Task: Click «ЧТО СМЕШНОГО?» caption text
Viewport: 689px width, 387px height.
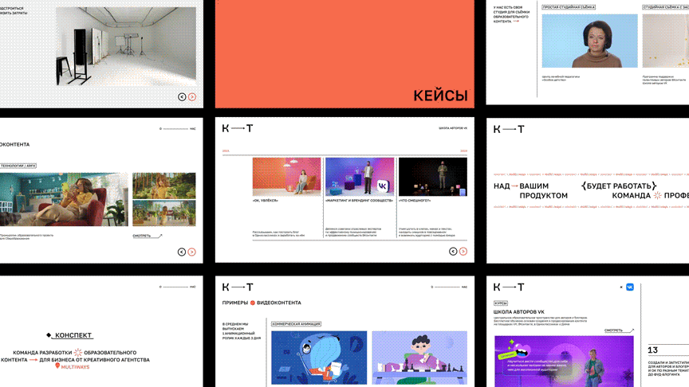Action: tap(415, 201)
